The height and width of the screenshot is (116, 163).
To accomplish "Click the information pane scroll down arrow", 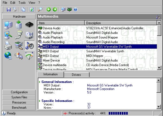I will point(159,107).
